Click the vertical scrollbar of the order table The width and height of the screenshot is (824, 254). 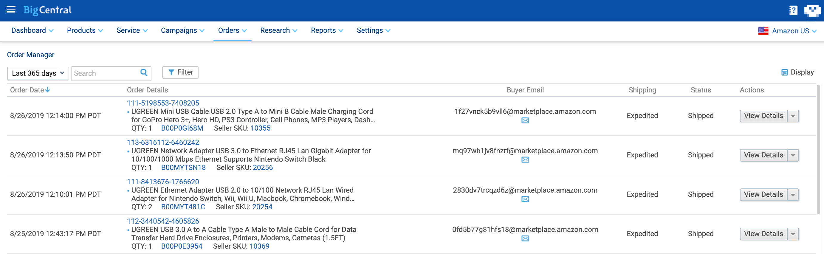(818, 149)
